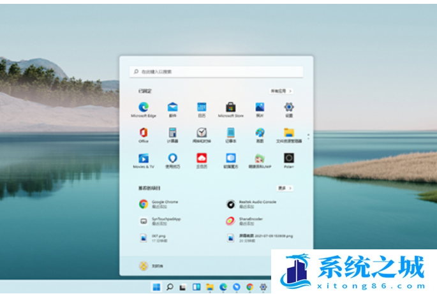Screen dimensions: 437x294
Task: Launch the Movies & TV app
Action: [144, 158]
